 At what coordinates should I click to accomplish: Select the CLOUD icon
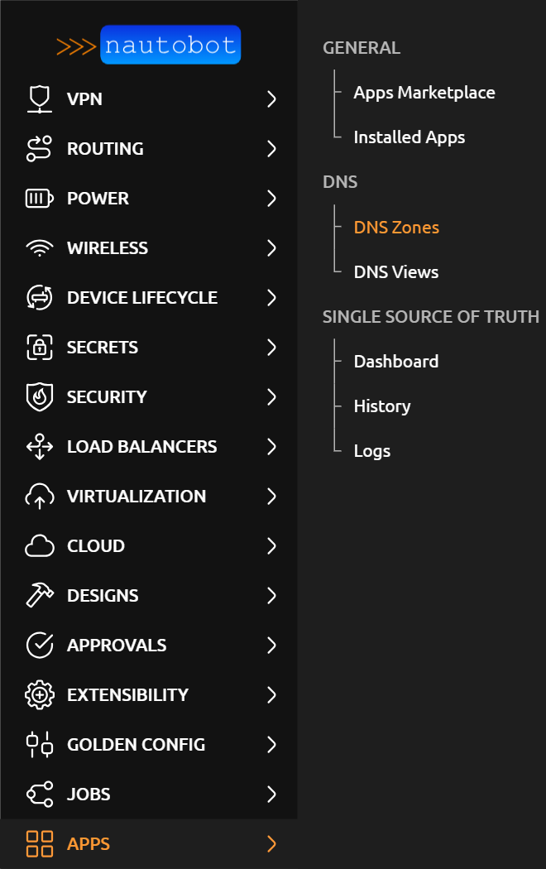(39, 545)
